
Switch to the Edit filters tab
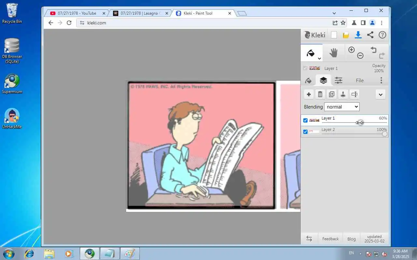point(338,80)
